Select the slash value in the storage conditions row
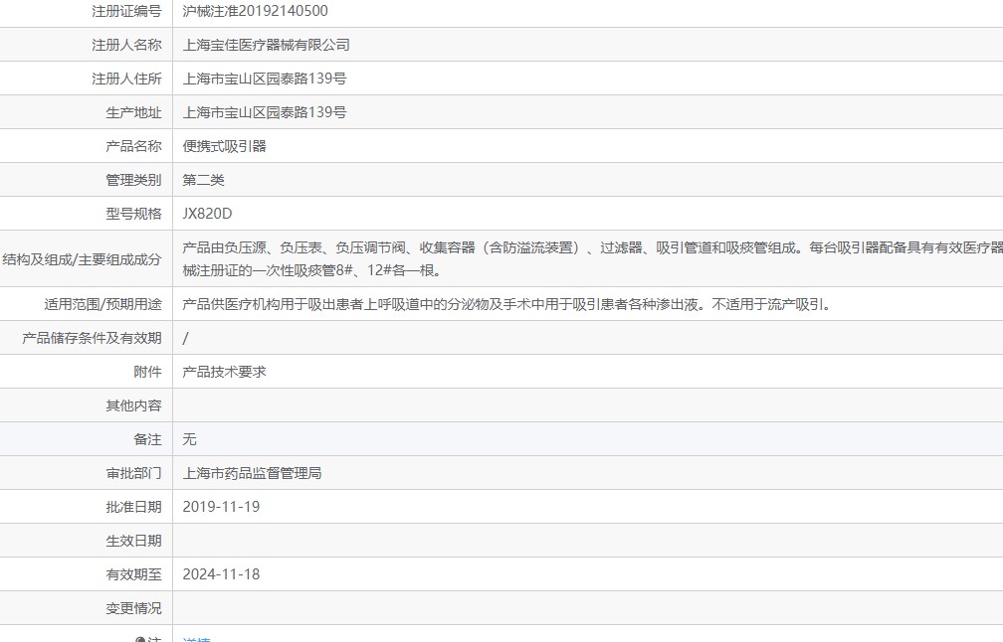Viewport: 1003px width, 642px height. point(185,338)
